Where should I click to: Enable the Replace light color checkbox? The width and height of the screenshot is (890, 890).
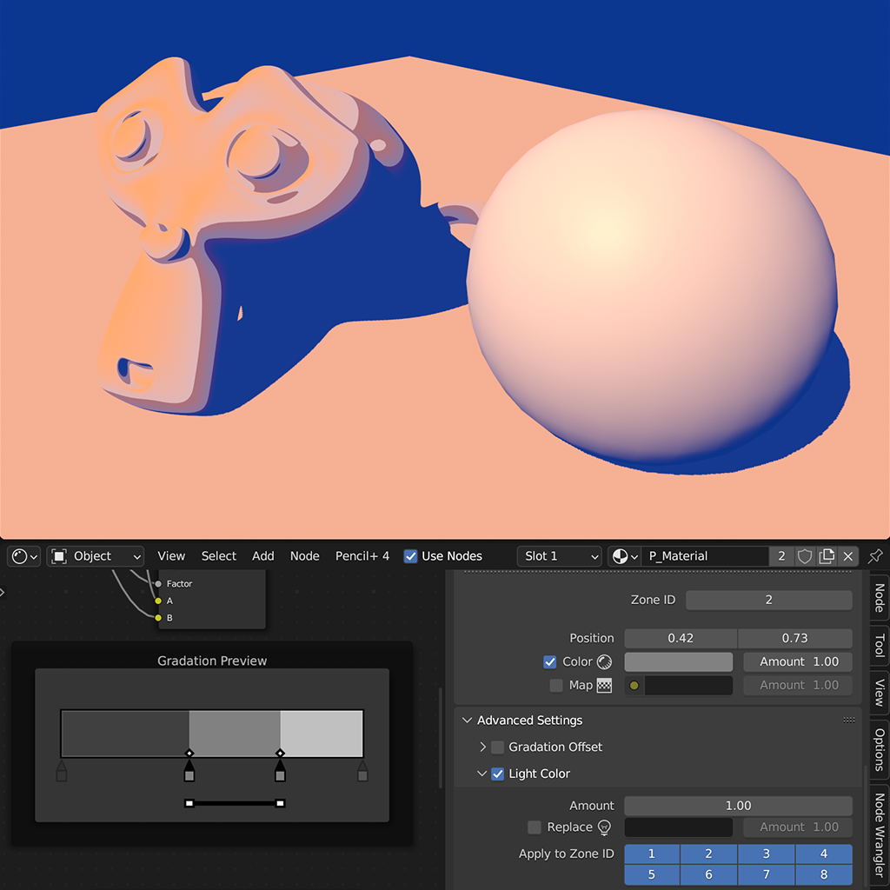click(535, 827)
